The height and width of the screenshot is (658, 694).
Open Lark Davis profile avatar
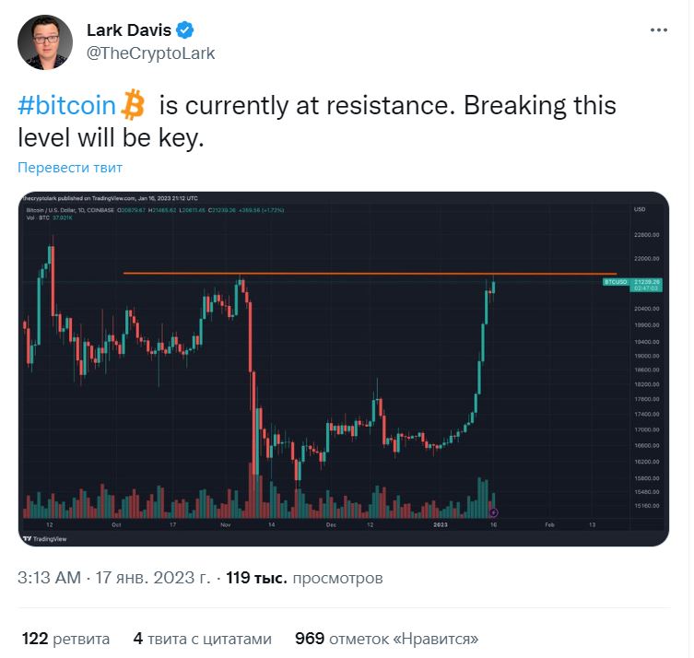click(x=45, y=42)
